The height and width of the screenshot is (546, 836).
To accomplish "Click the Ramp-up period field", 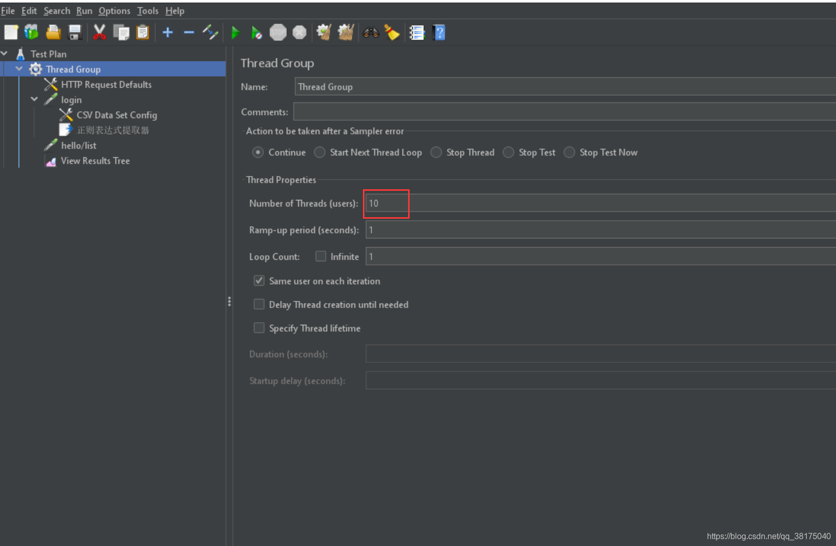I will coord(600,230).
